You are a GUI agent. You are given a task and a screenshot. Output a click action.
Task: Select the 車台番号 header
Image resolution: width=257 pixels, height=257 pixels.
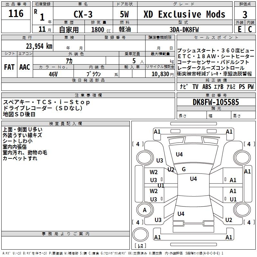point(216,95)
